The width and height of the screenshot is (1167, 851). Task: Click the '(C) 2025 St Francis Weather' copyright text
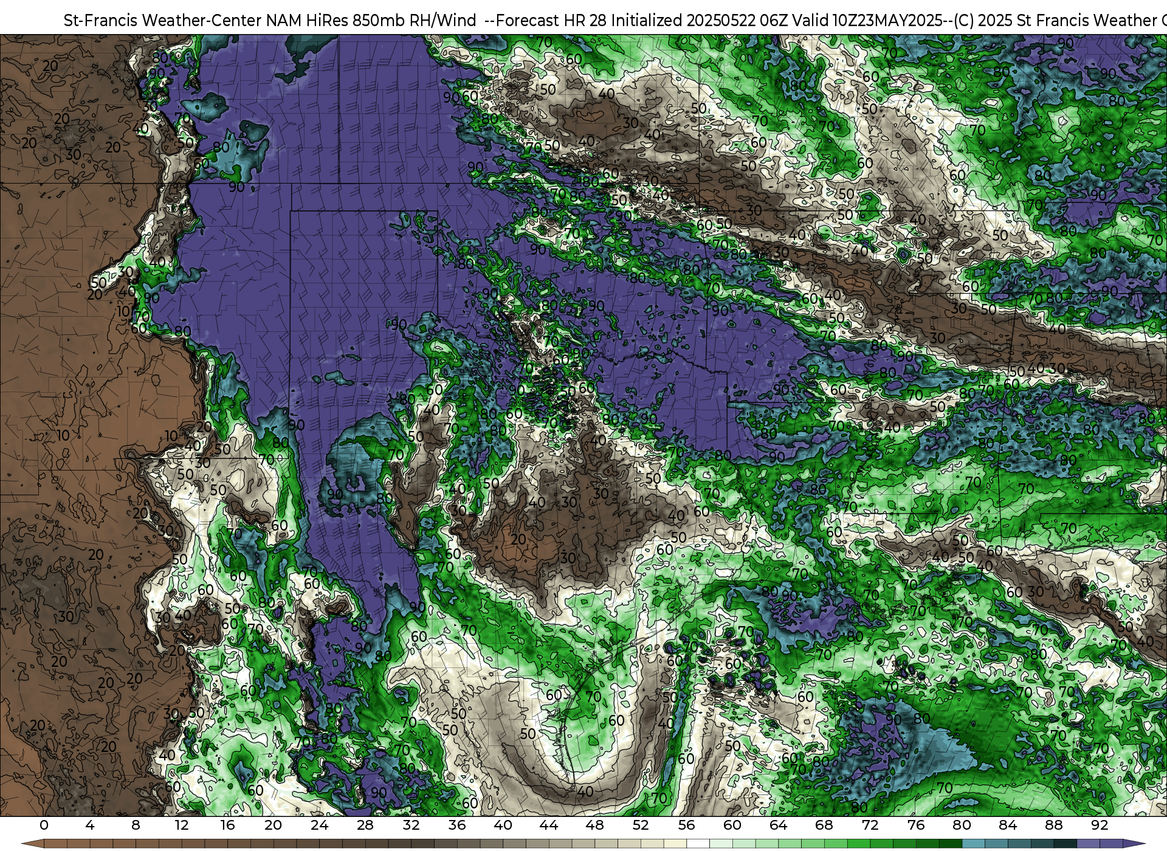1056,21
